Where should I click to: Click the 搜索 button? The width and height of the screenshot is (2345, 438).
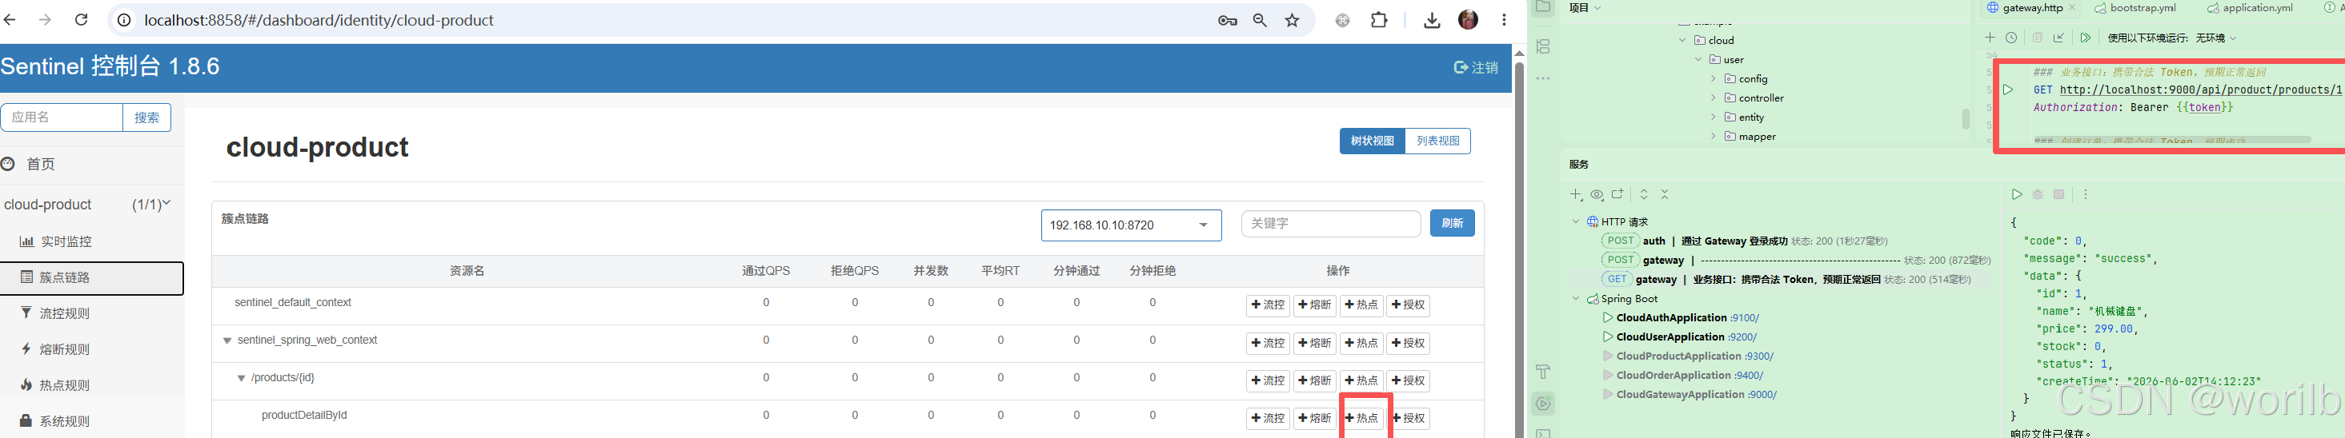[146, 117]
